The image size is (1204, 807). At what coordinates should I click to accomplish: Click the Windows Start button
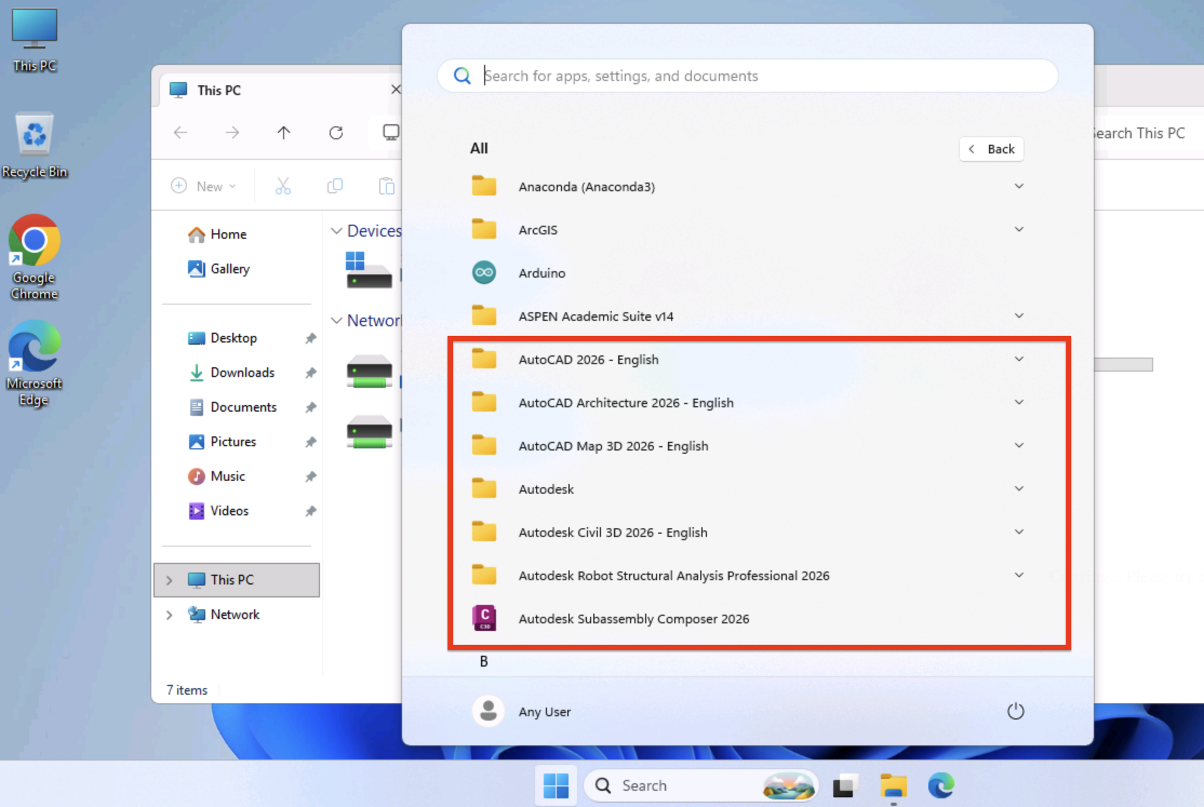coord(556,785)
